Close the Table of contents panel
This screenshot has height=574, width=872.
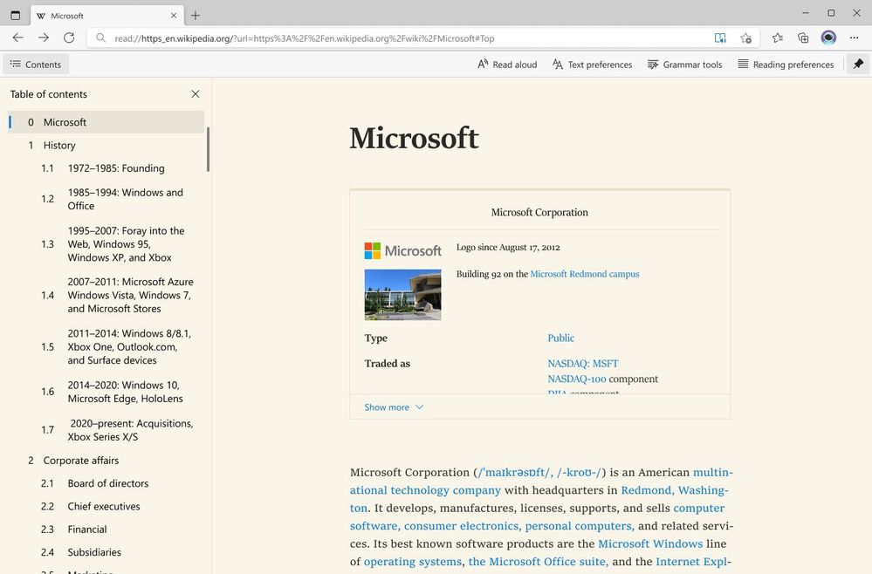pos(196,94)
